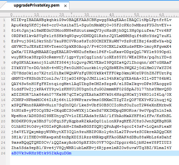Select line number 20 in the gutter
The image size is (179, 165).
coord(3,121)
